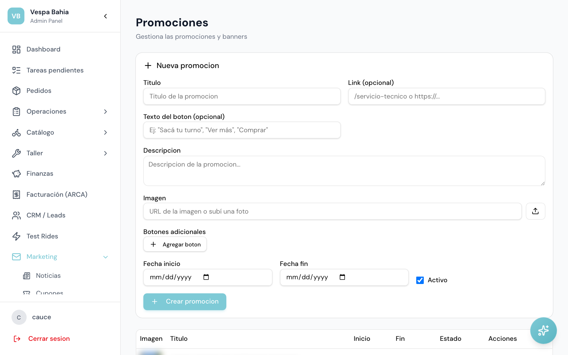Focus the Imagen URL field
The image size is (568, 355).
(332, 211)
